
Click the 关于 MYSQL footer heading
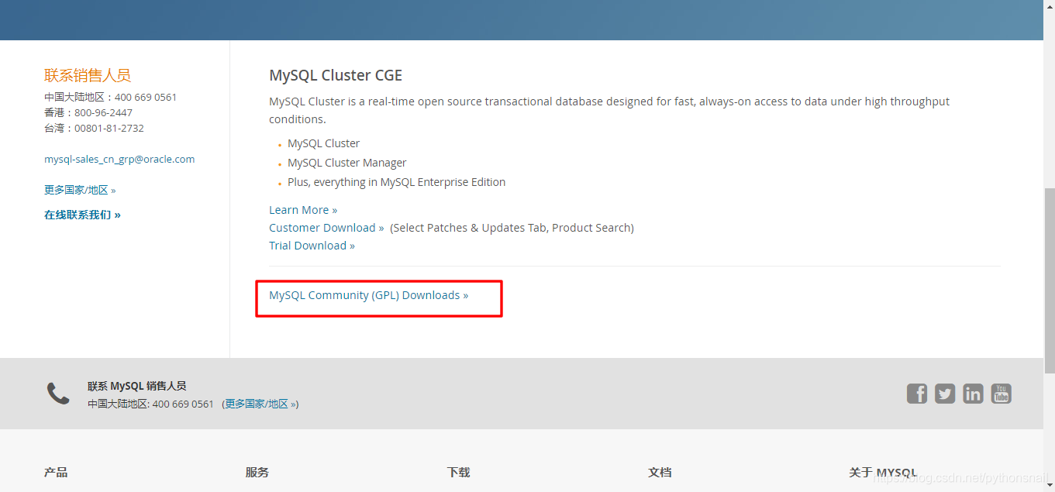click(x=883, y=472)
